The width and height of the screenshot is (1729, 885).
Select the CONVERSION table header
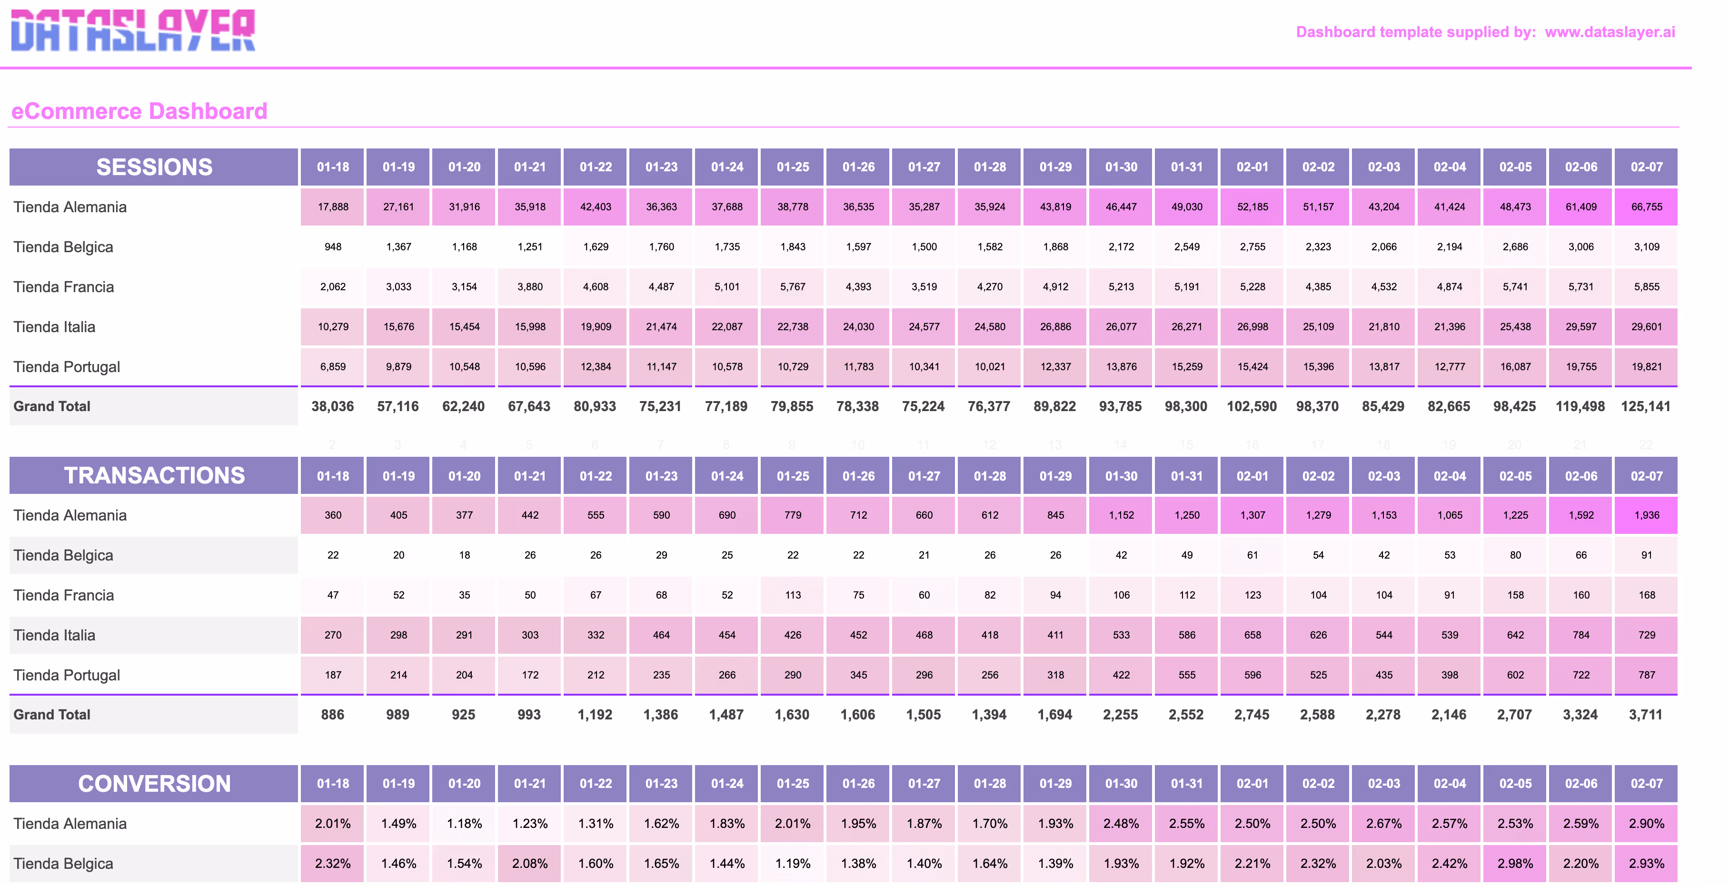pyautogui.click(x=154, y=784)
